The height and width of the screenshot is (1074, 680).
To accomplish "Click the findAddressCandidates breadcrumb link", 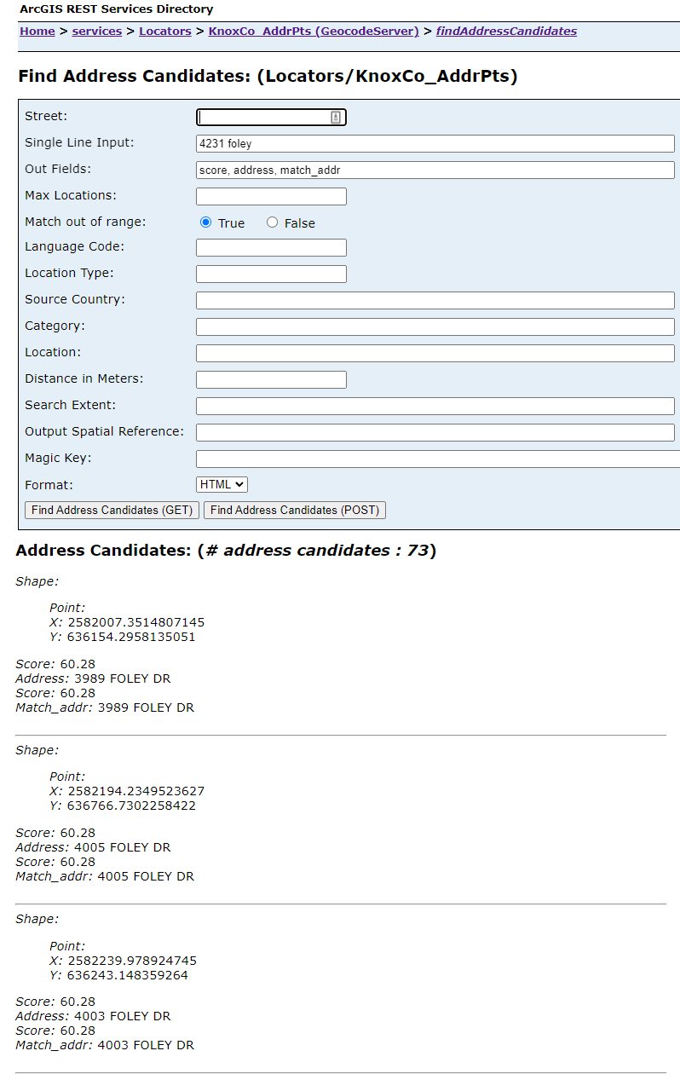I will tap(506, 32).
